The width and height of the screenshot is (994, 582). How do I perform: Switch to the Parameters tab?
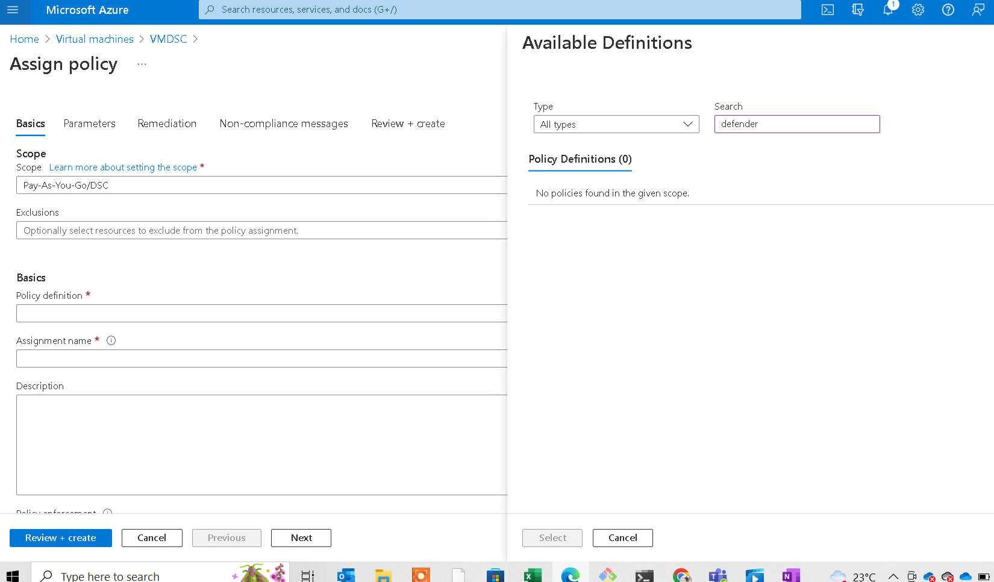(x=90, y=124)
